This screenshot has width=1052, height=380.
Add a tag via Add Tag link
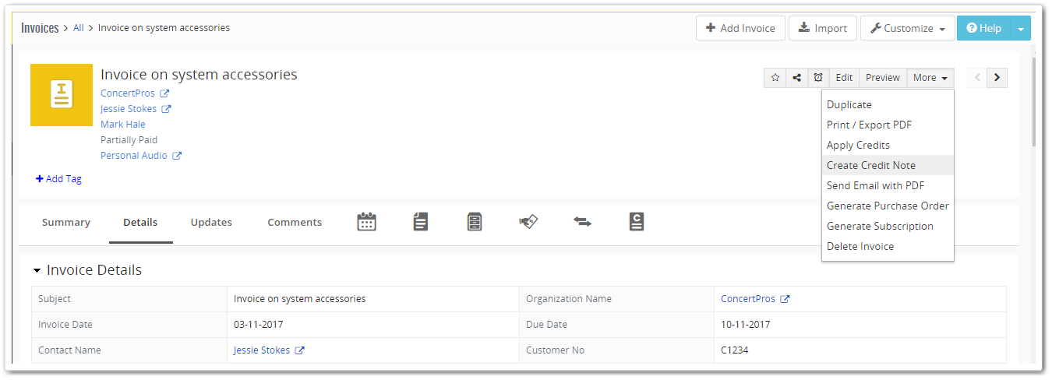pos(59,179)
